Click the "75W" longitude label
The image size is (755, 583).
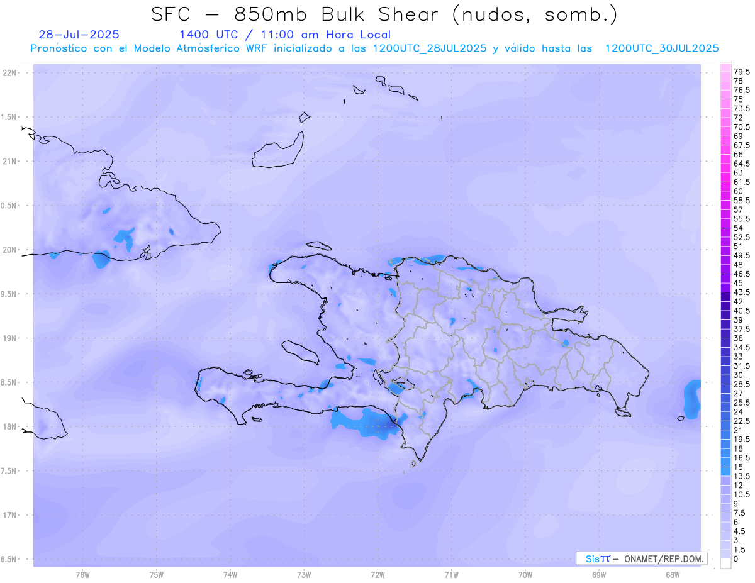point(156,575)
